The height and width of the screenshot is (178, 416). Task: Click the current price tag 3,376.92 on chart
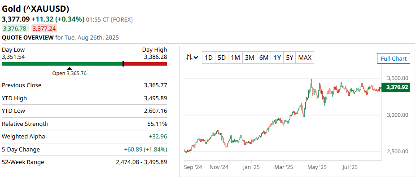[x=396, y=87]
